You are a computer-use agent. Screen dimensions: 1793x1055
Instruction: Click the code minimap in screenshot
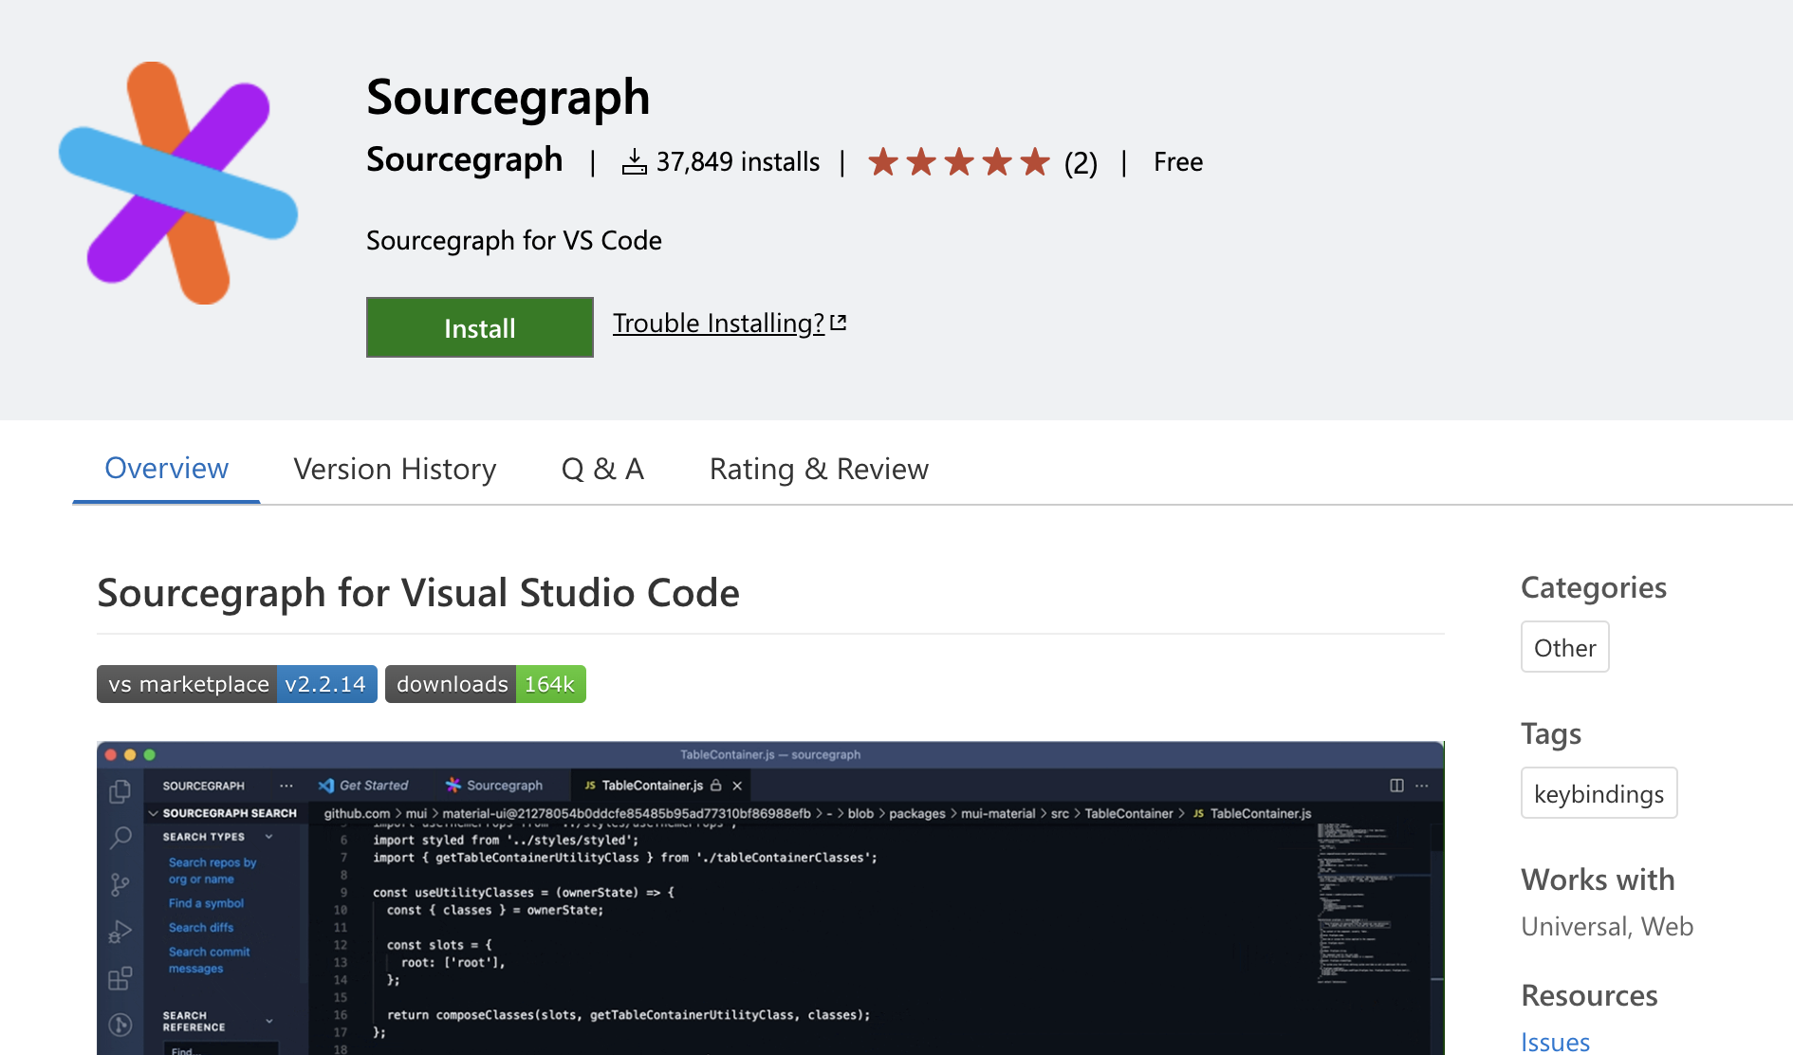(1366, 901)
